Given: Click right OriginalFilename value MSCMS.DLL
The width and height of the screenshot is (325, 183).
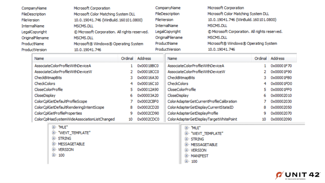Looking at the screenshot, I should pyautogui.click(x=217, y=38).
